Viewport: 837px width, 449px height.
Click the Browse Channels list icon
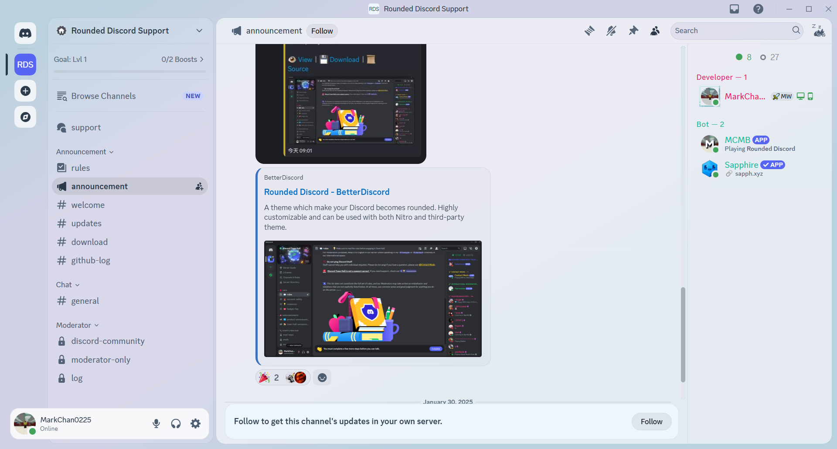pyautogui.click(x=61, y=96)
